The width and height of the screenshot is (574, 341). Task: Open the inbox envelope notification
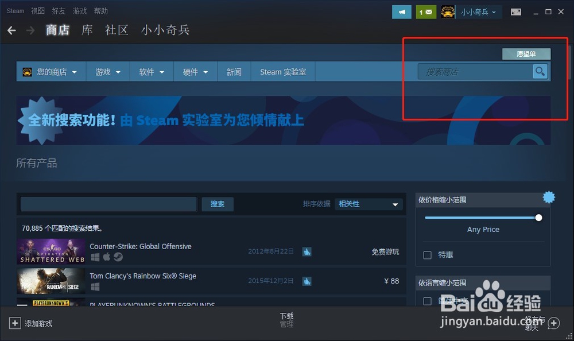coord(426,12)
